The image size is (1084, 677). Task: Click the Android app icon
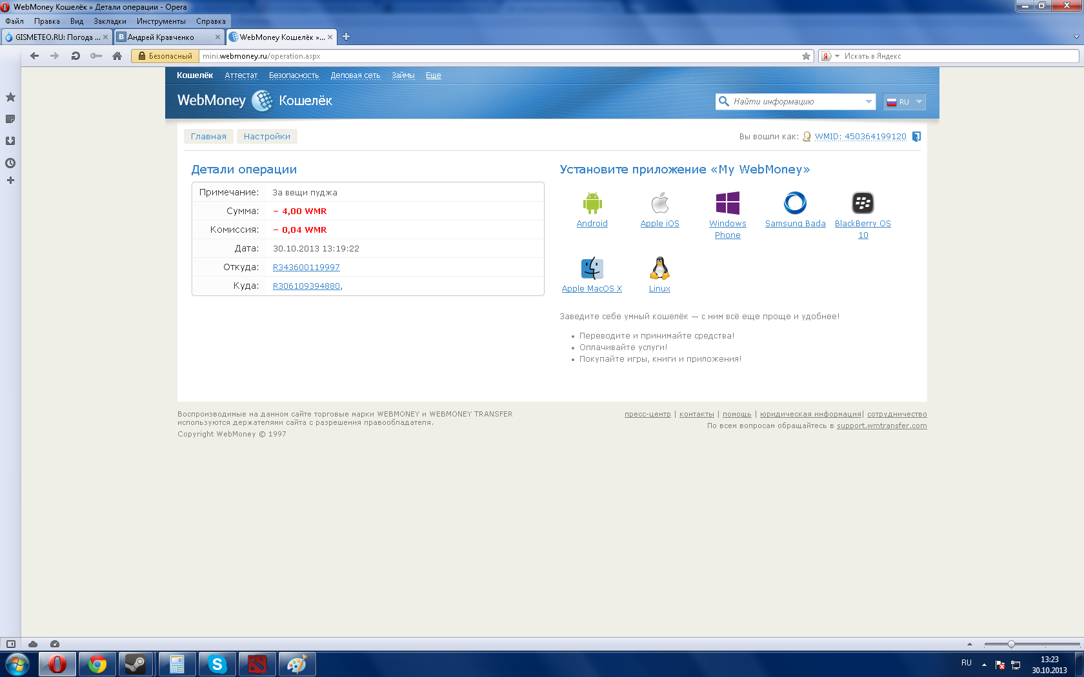point(592,203)
